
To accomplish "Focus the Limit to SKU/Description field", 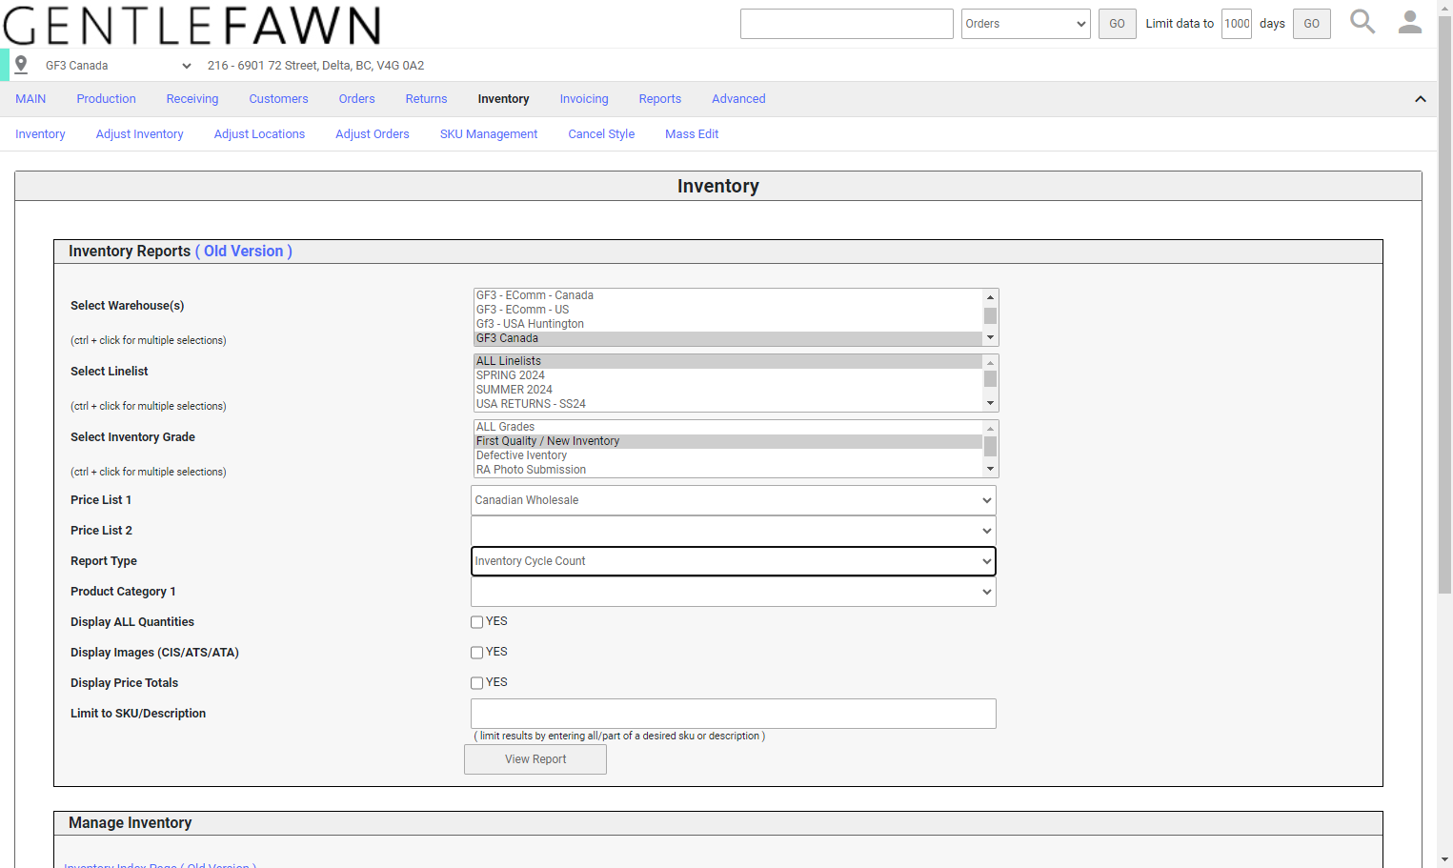I will (x=734, y=714).
